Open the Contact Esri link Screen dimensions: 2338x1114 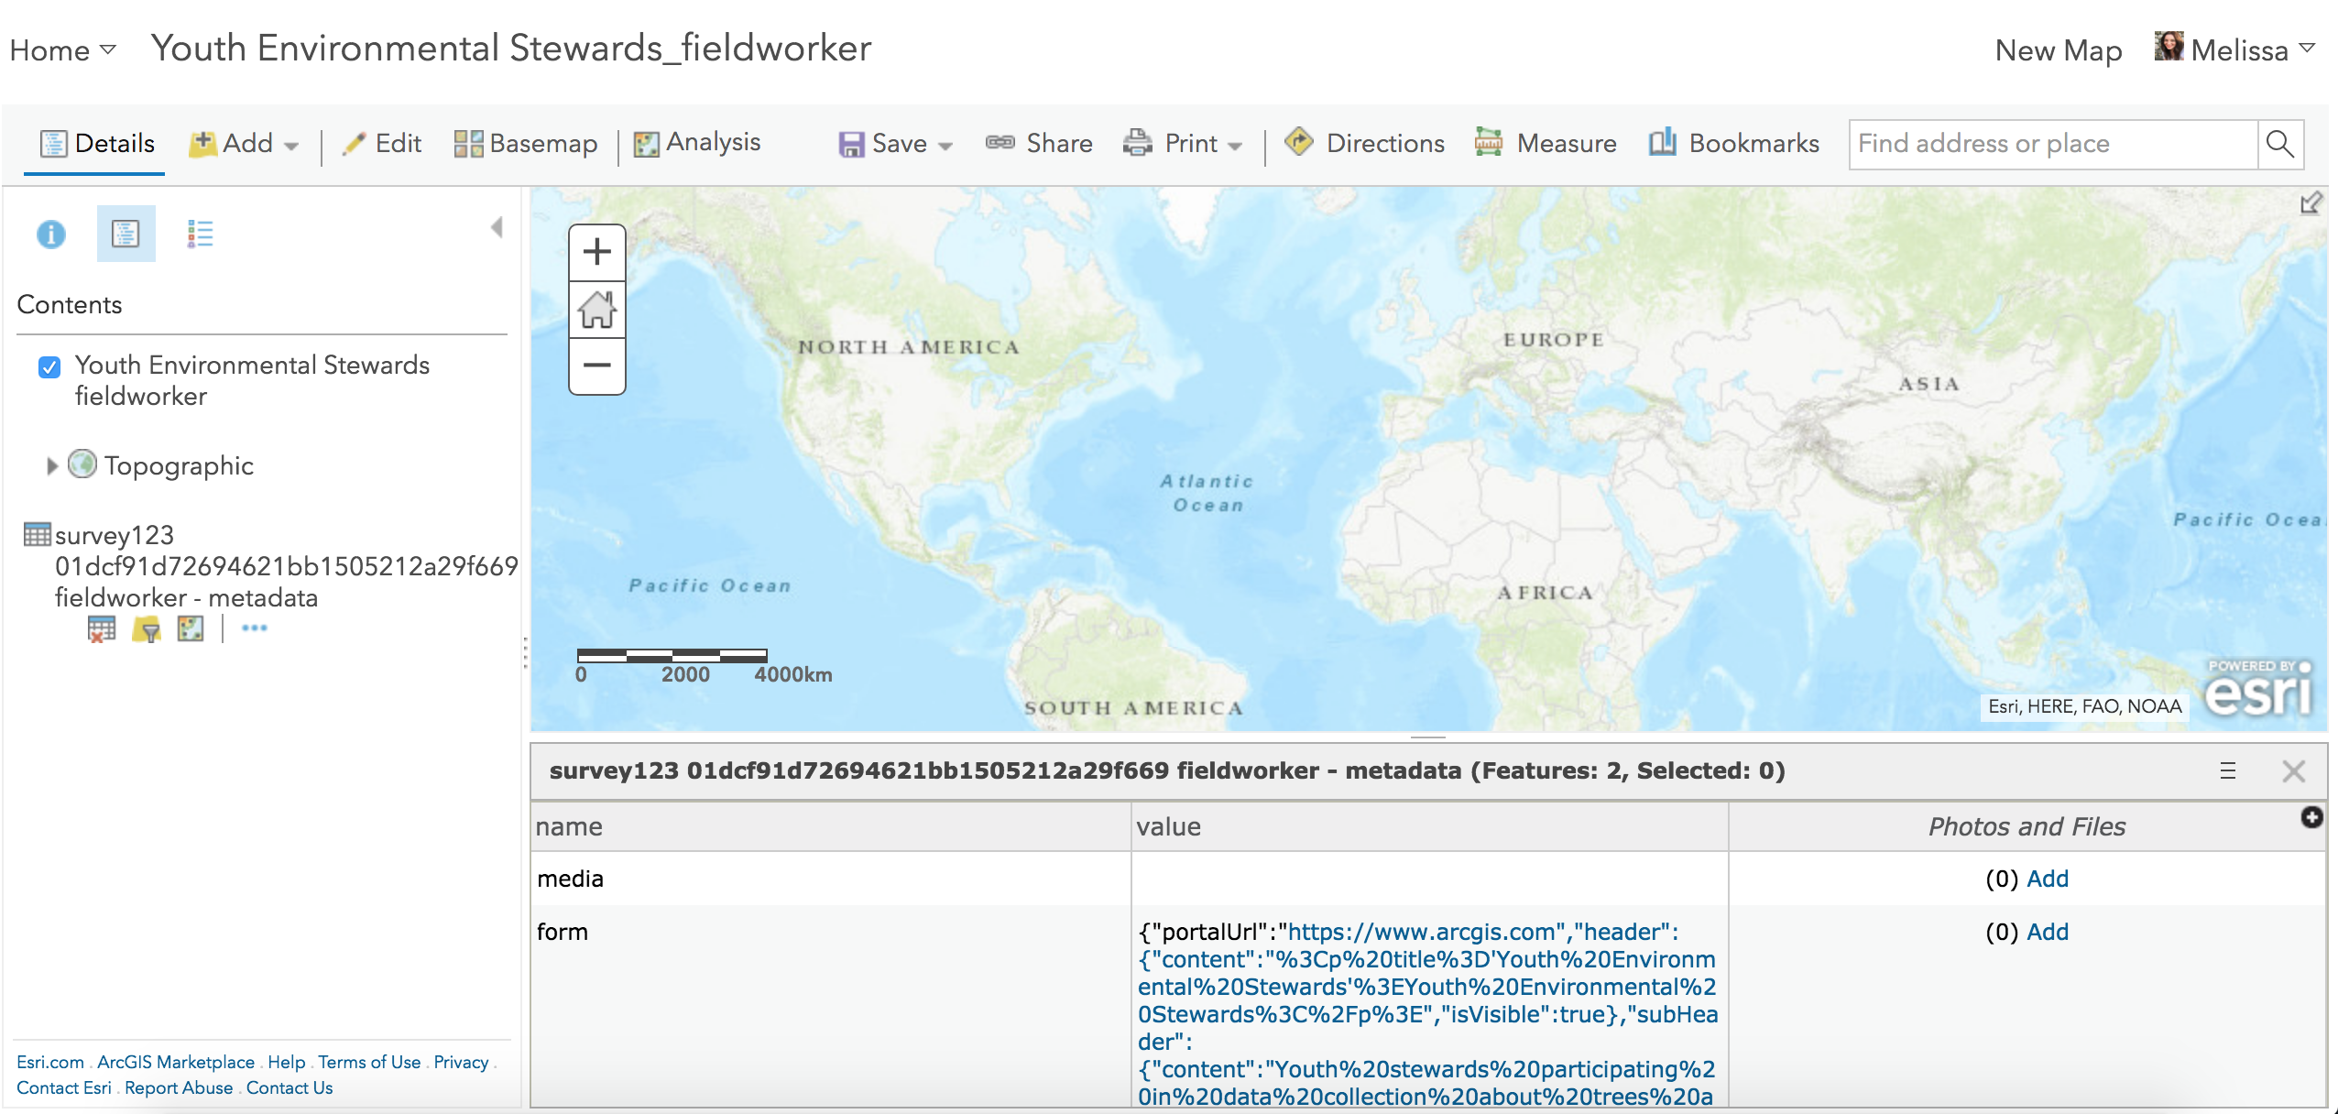(64, 1087)
